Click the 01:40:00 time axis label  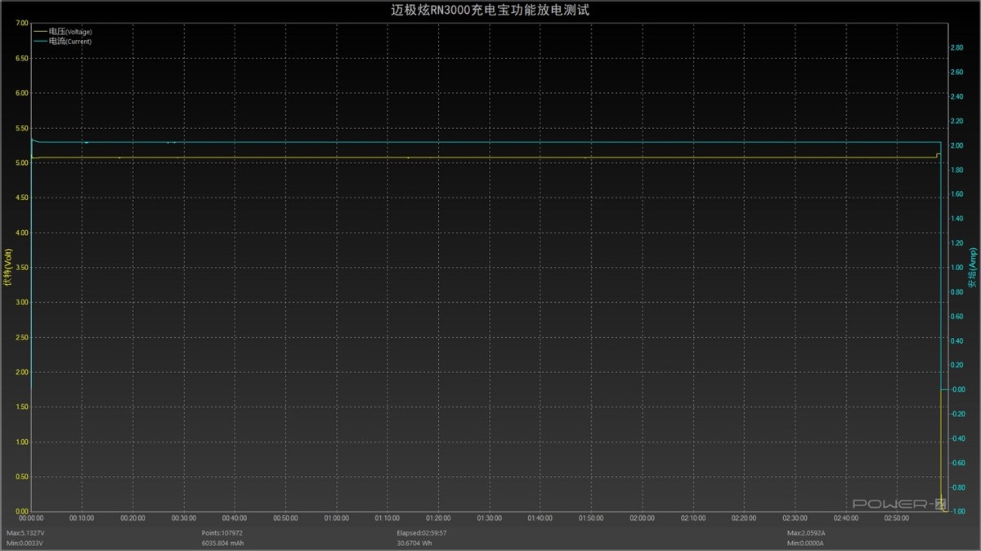[540, 518]
